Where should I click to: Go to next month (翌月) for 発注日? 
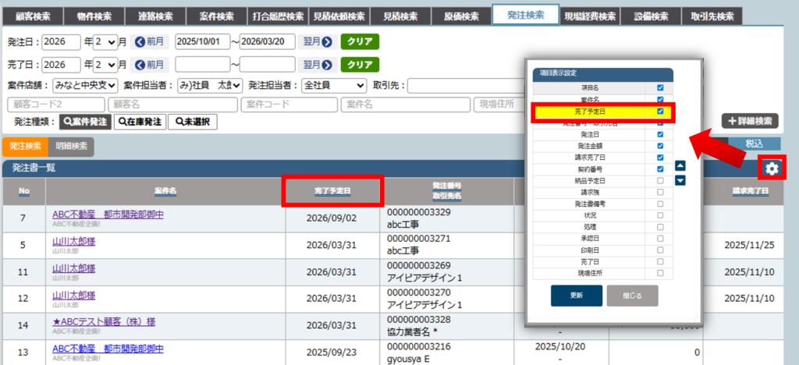[317, 42]
